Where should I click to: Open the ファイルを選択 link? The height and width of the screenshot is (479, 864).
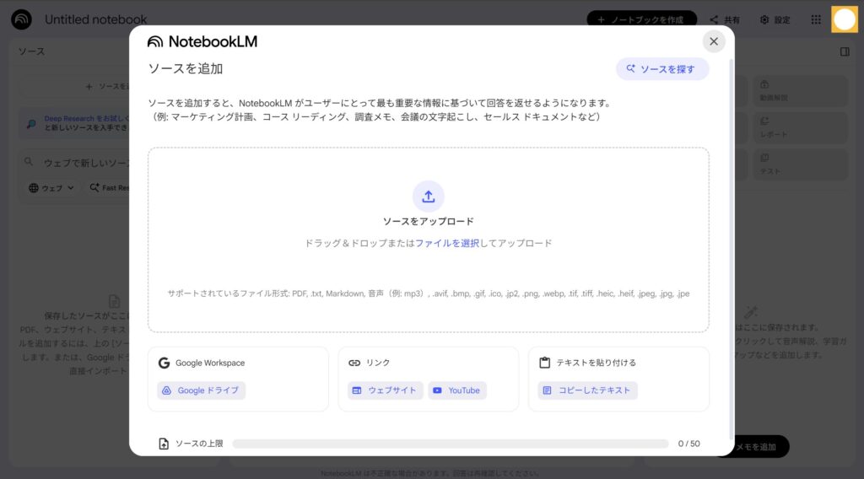pyautogui.click(x=446, y=243)
